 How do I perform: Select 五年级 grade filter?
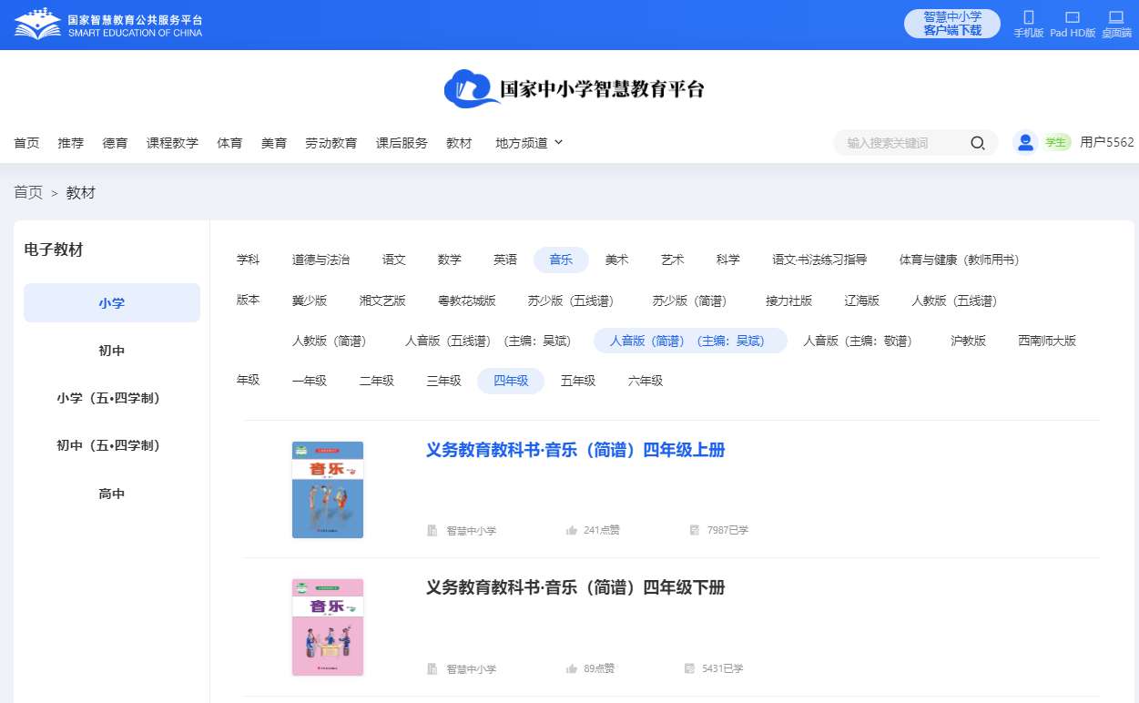pyautogui.click(x=578, y=381)
